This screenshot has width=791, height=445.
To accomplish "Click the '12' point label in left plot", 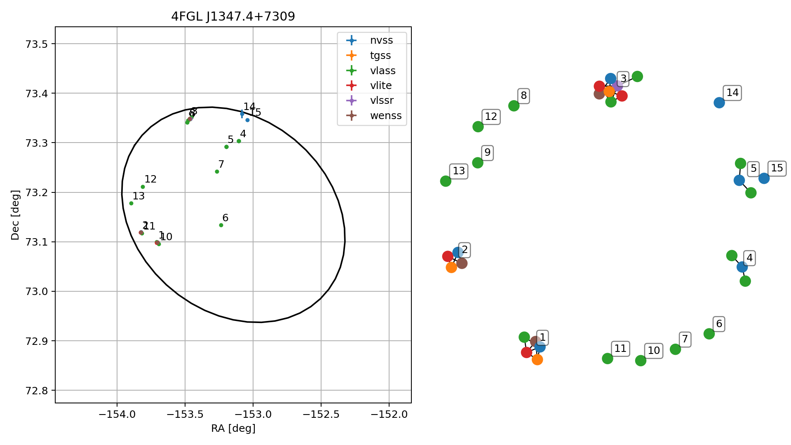I will click(150, 179).
